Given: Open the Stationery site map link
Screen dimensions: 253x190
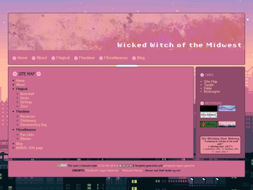Looking at the screenshot, I should (28, 121).
